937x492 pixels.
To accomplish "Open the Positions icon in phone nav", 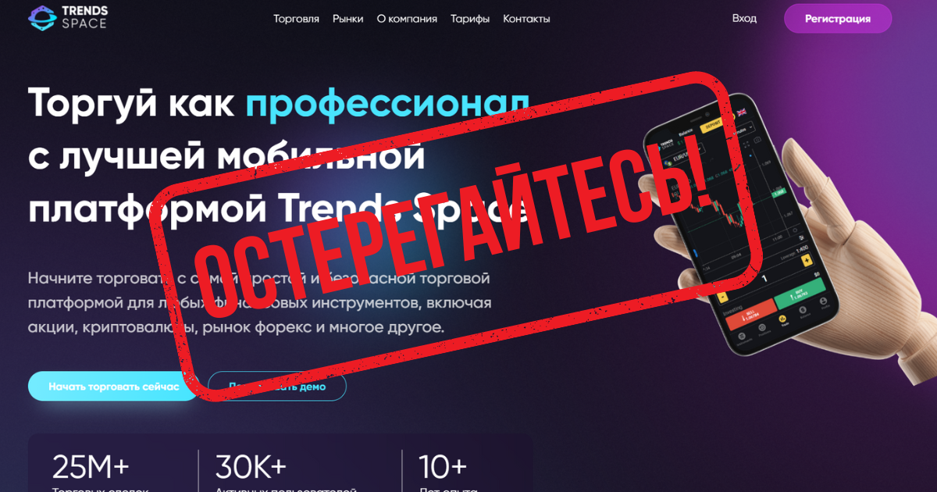I will click(762, 330).
